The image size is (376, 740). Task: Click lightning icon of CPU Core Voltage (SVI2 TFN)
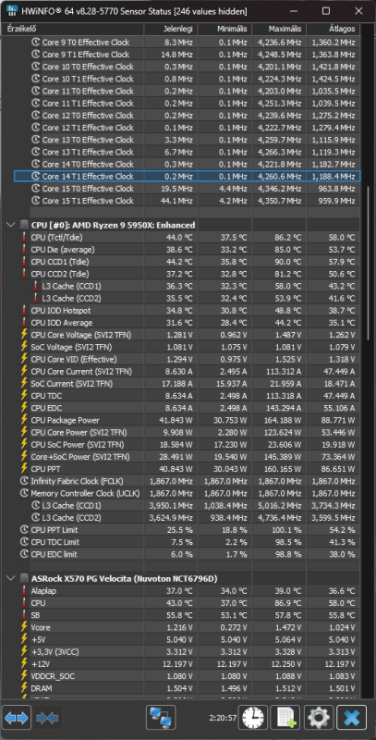tap(24, 335)
